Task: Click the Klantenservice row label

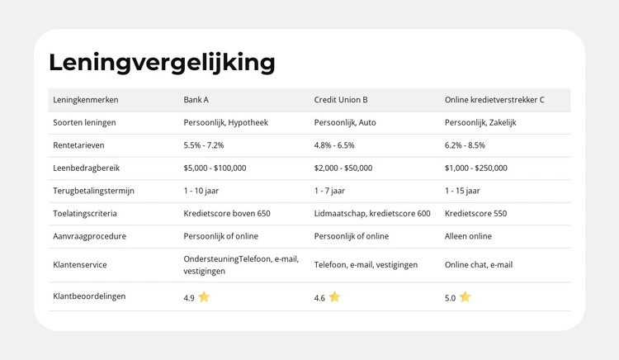Action: (80, 265)
